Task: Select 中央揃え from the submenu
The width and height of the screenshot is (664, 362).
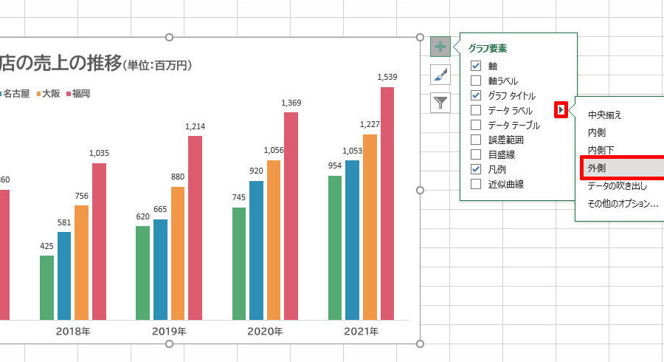Action: tap(604, 115)
